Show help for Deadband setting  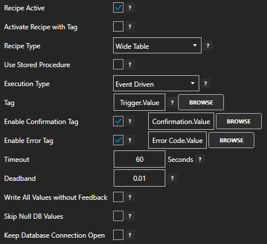click(x=172, y=179)
